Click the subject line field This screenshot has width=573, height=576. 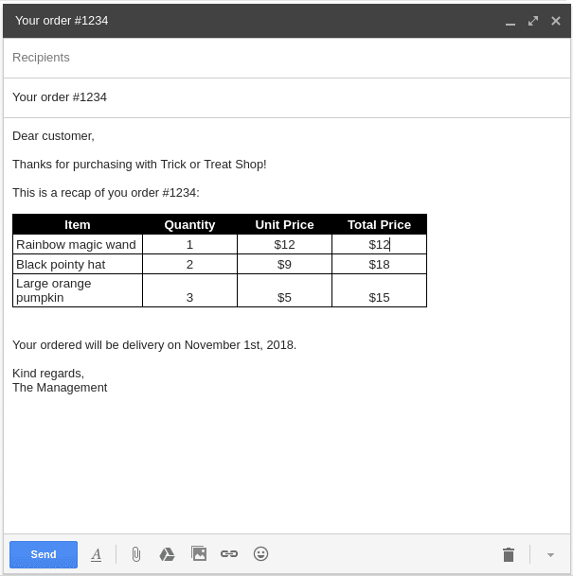point(284,97)
